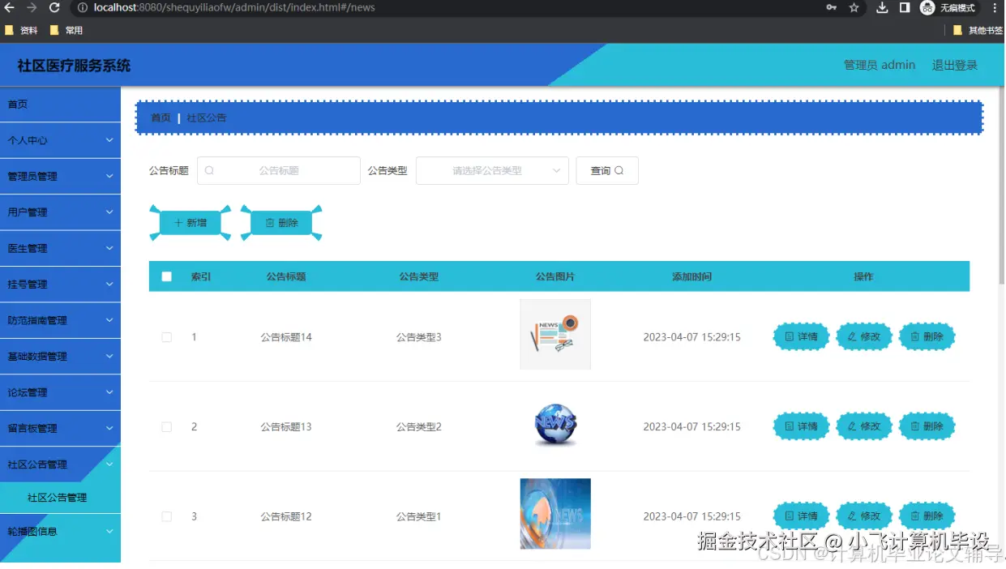Screen dimensions: 1006x569
Task: Go to 首页 in the sidebar
Action: (x=60, y=105)
